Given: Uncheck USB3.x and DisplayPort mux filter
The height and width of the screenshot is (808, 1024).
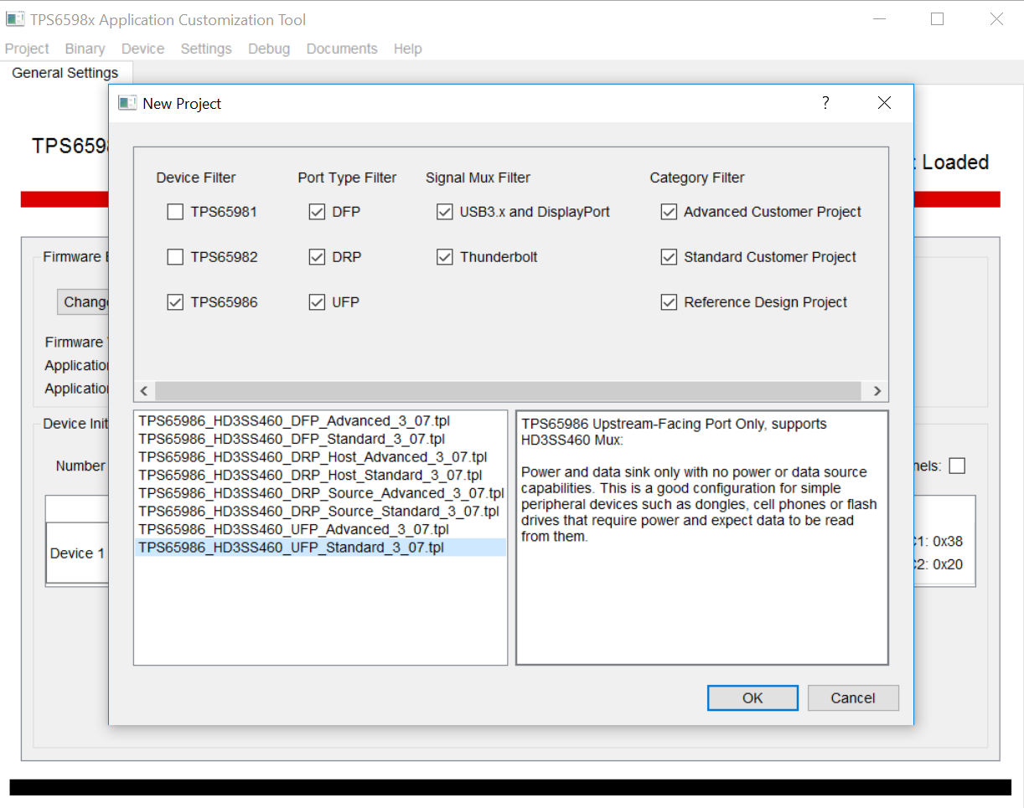Looking at the screenshot, I should [445, 212].
